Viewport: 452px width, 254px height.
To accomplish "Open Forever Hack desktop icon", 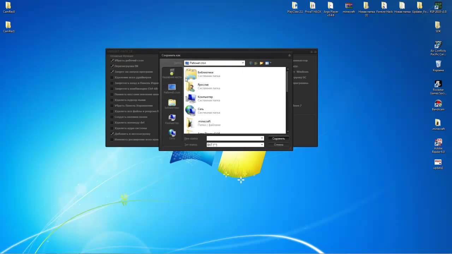I will click(x=384, y=7).
